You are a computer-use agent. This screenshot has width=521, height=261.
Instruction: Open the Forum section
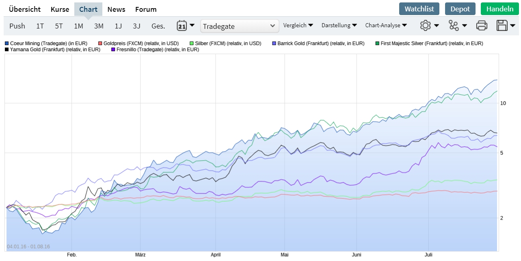pos(145,9)
